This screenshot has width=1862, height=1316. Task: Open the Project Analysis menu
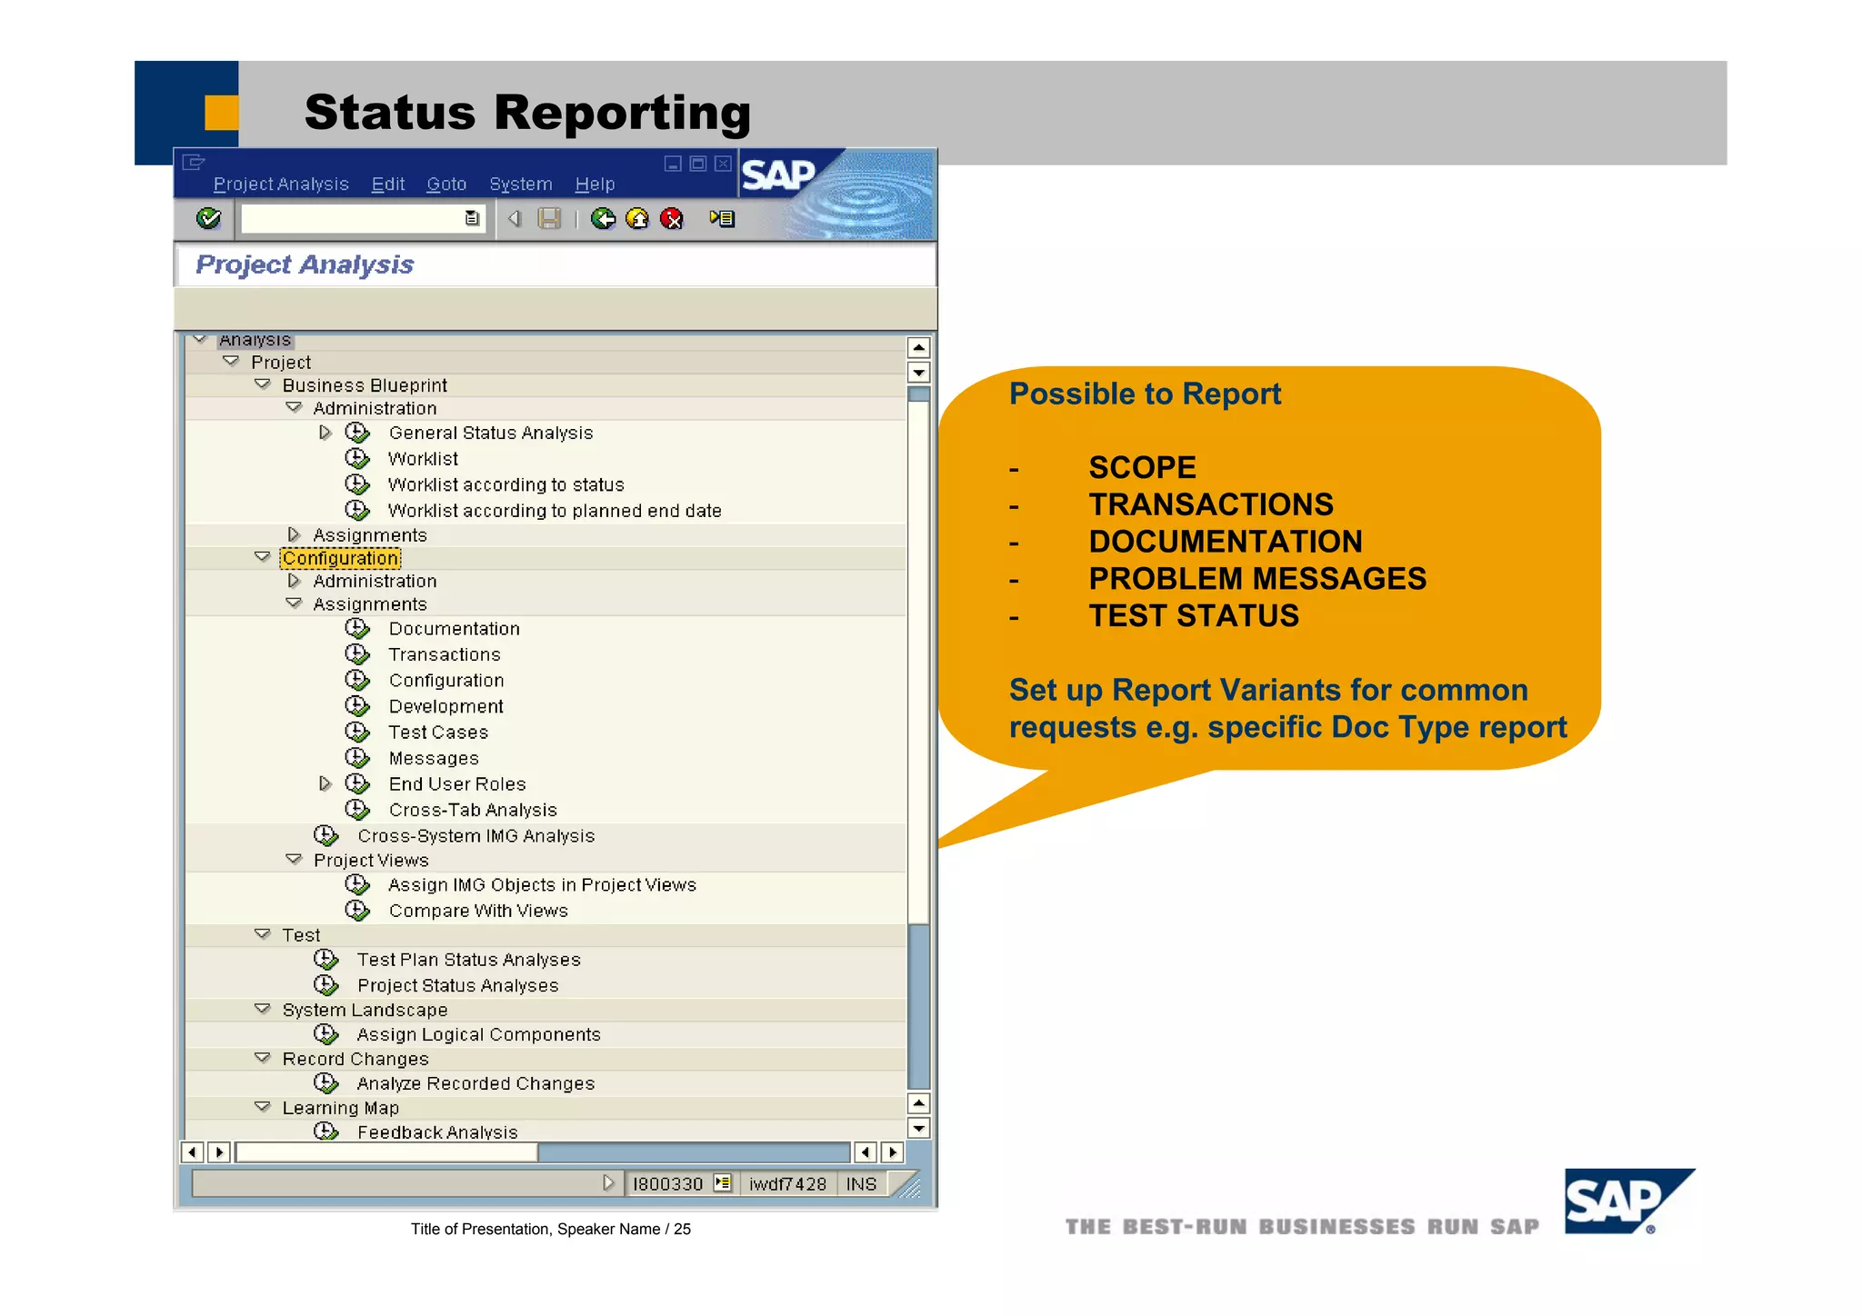click(x=281, y=184)
